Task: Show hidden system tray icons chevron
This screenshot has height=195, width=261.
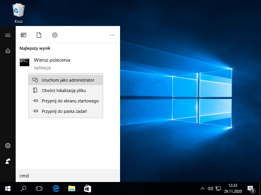Action: (202, 188)
